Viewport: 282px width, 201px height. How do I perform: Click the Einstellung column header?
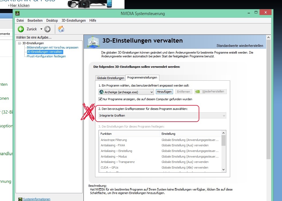pos(190,134)
